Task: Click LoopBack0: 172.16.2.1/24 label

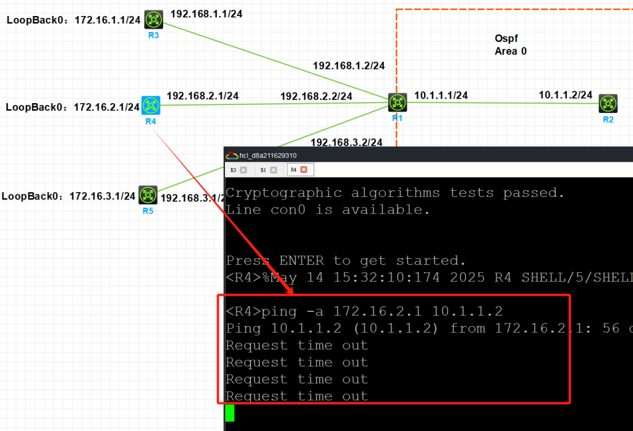Action: pyautogui.click(x=73, y=107)
